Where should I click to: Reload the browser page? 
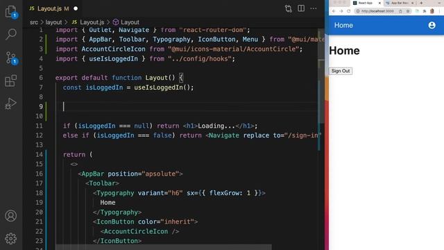click(348, 11)
